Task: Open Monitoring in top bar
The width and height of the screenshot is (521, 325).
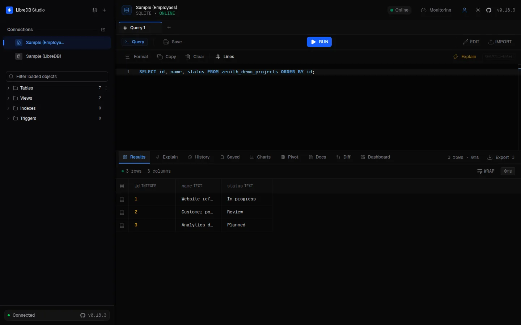Action: [x=436, y=10]
